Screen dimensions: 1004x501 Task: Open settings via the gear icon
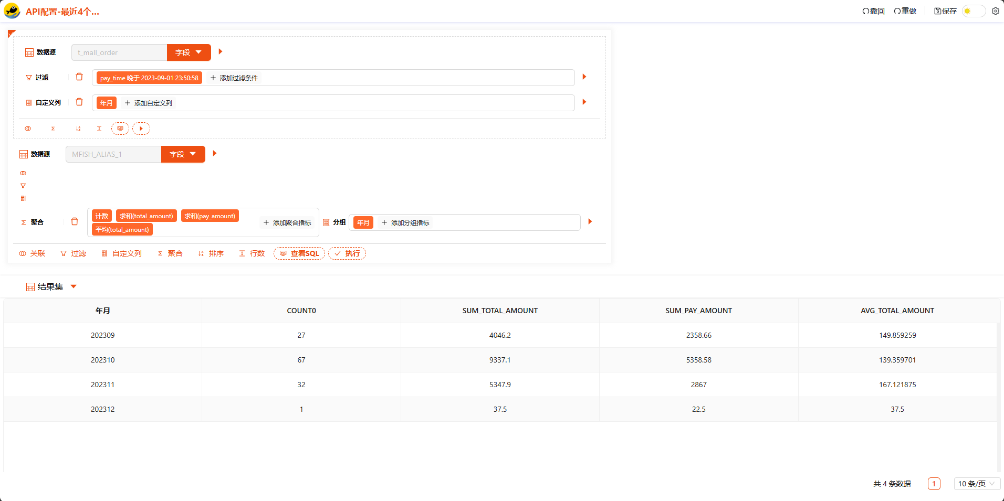tap(996, 11)
